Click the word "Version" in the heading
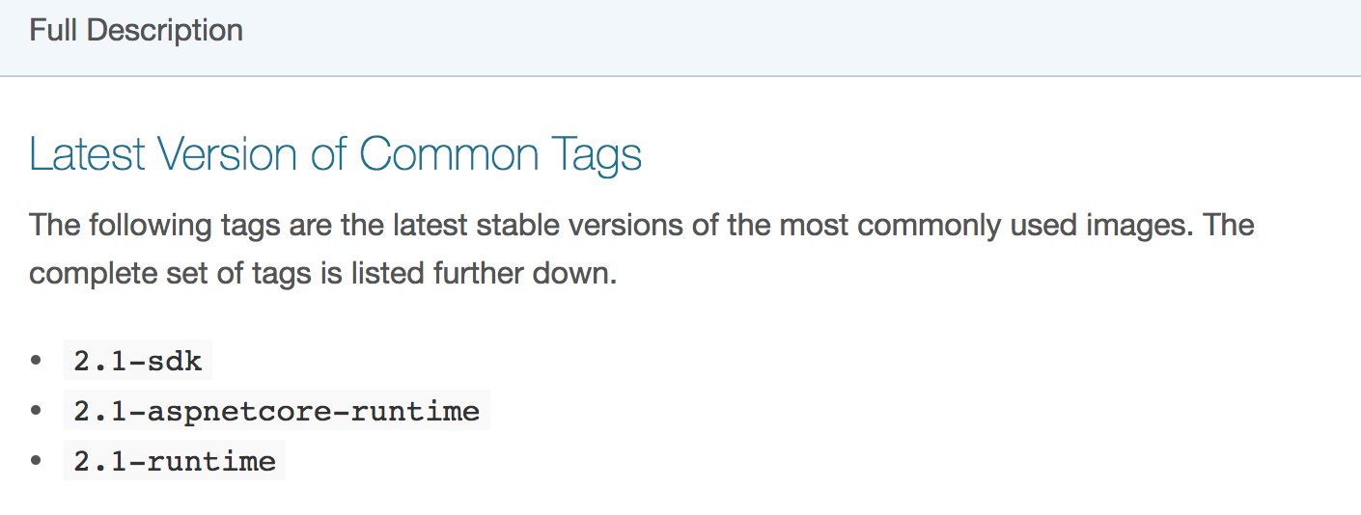The height and width of the screenshot is (515, 1361). pos(227,155)
